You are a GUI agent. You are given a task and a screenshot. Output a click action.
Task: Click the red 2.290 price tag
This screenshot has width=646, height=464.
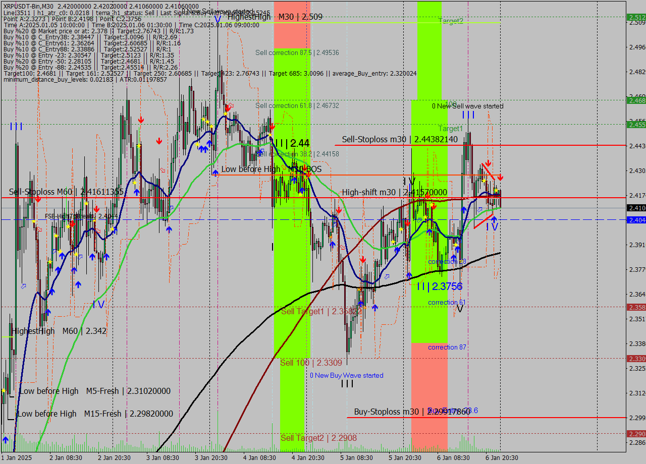click(x=636, y=433)
